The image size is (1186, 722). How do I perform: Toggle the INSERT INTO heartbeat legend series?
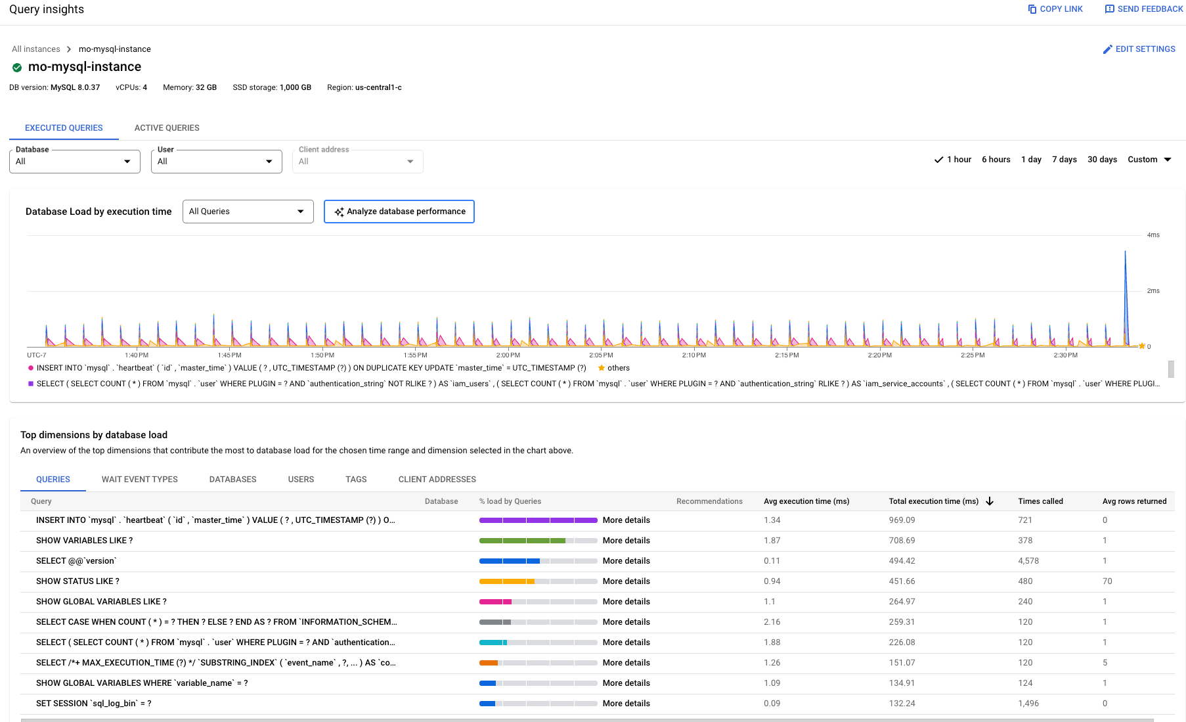click(x=30, y=368)
